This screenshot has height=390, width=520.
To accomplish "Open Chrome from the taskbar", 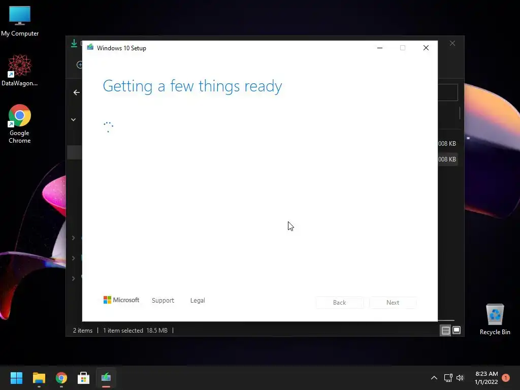I will click(x=61, y=378).
